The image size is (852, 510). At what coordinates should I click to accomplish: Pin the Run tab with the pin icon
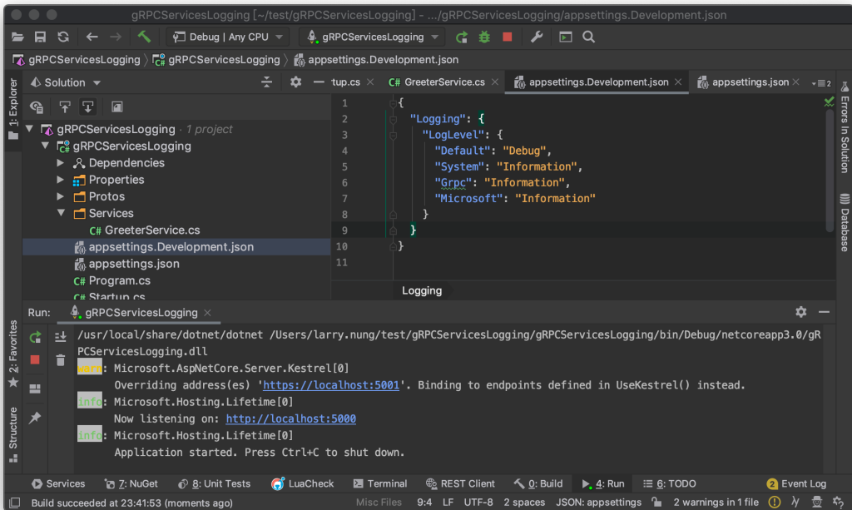(x=35, y=417)
